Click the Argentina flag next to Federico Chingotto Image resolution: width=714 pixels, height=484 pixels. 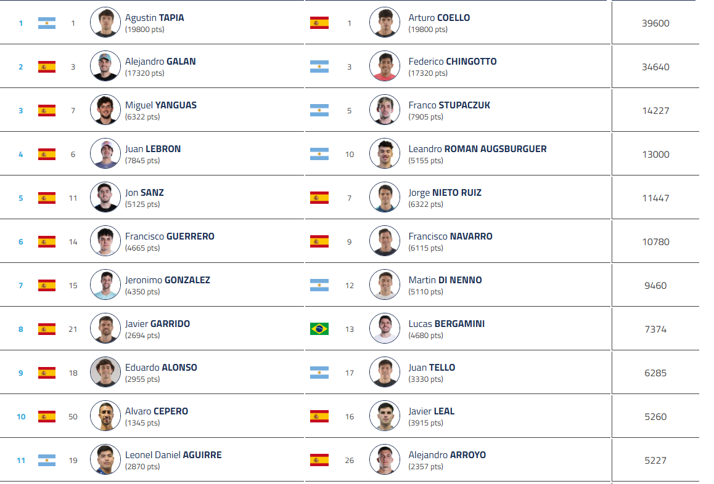point(319,67)
